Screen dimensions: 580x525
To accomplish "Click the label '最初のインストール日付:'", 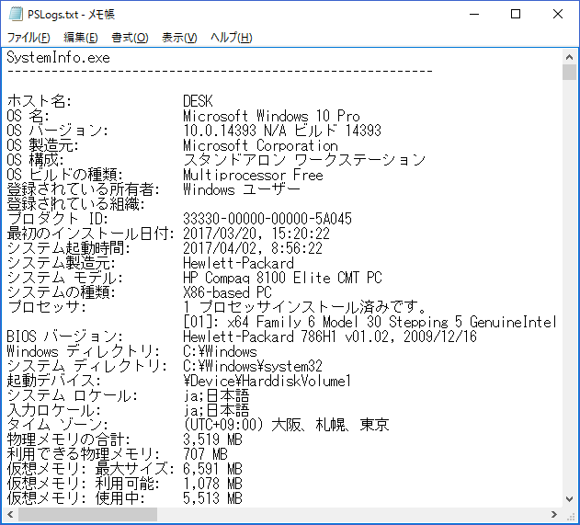I will pyautogui.click(x=91, y=234).
